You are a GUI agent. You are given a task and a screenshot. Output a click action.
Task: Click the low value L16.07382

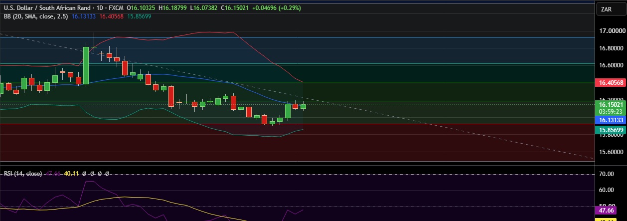[x=204, y=8]
